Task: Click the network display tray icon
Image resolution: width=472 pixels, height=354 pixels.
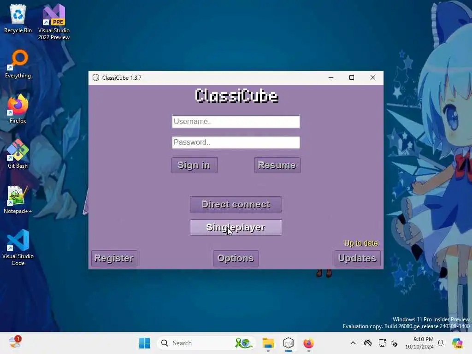Action: (x=382, y=343)
